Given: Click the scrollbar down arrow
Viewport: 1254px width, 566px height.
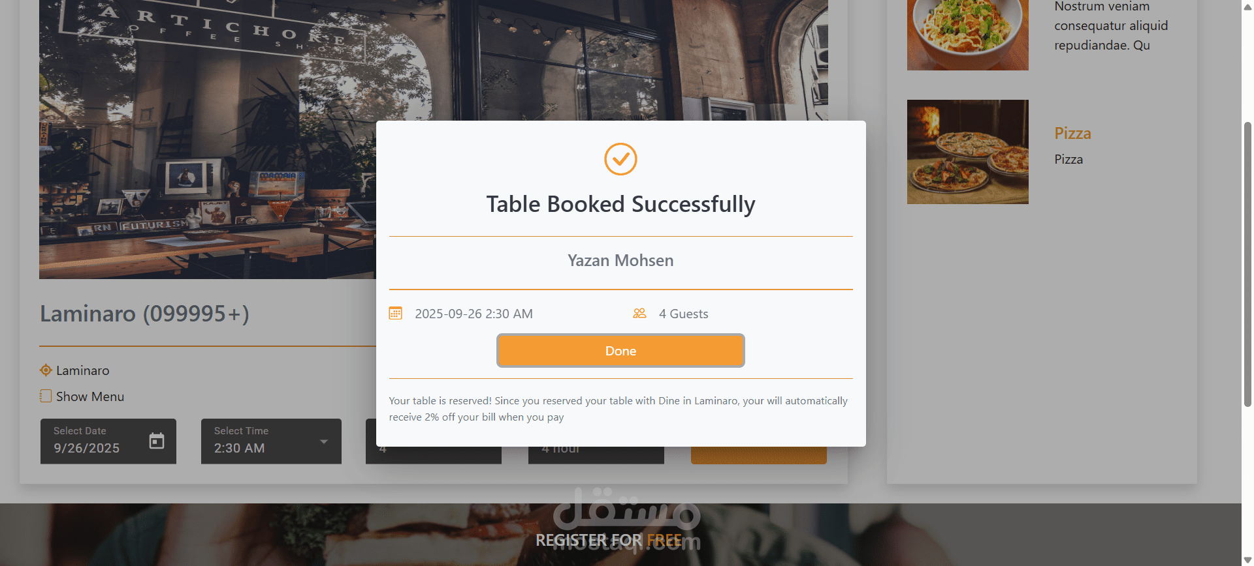Looking at the screenshot, I should tap(1247, 560).
